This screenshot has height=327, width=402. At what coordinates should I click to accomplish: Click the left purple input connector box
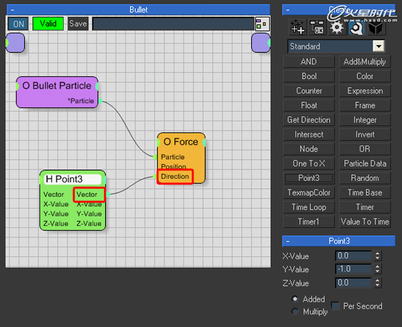(x=15, y=43)
